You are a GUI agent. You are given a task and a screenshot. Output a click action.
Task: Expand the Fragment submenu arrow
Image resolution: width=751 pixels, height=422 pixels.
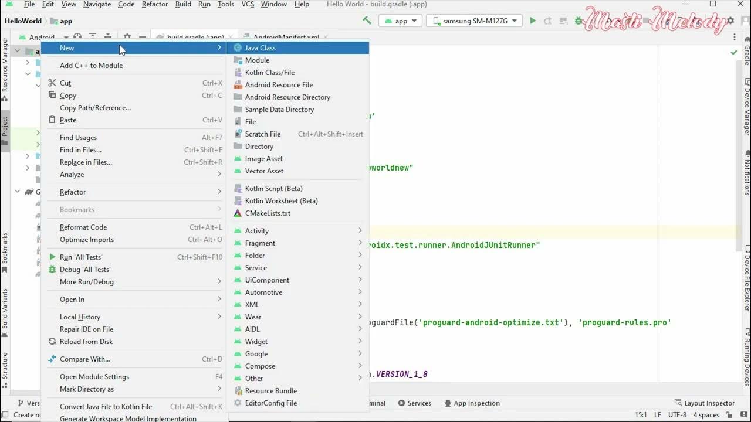pos(360,243)
